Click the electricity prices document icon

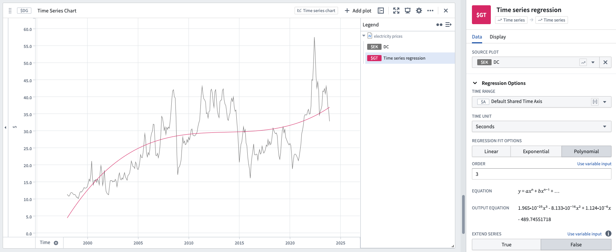pyautogui.click(x=370, y=36)
